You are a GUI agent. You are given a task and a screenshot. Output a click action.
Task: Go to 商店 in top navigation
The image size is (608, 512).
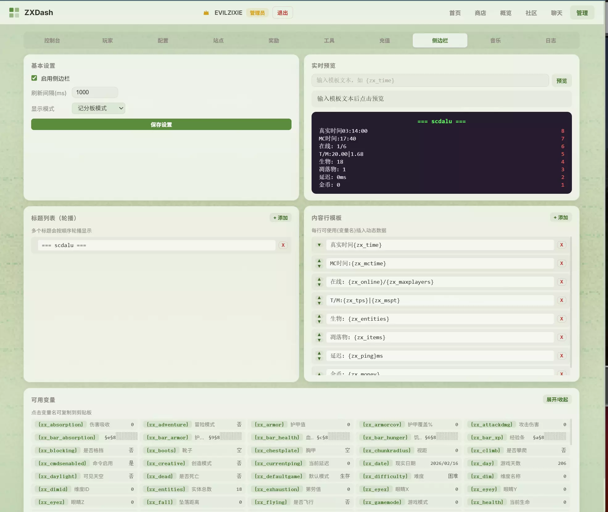pyautogui.click(x=480, y=13)
